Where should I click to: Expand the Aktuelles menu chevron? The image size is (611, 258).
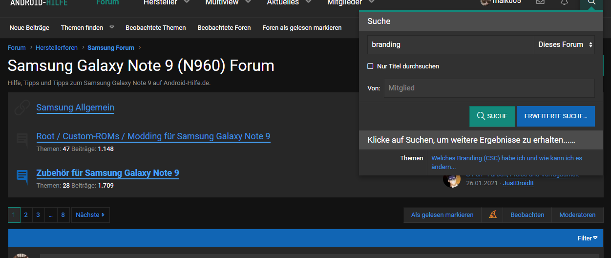308,2
